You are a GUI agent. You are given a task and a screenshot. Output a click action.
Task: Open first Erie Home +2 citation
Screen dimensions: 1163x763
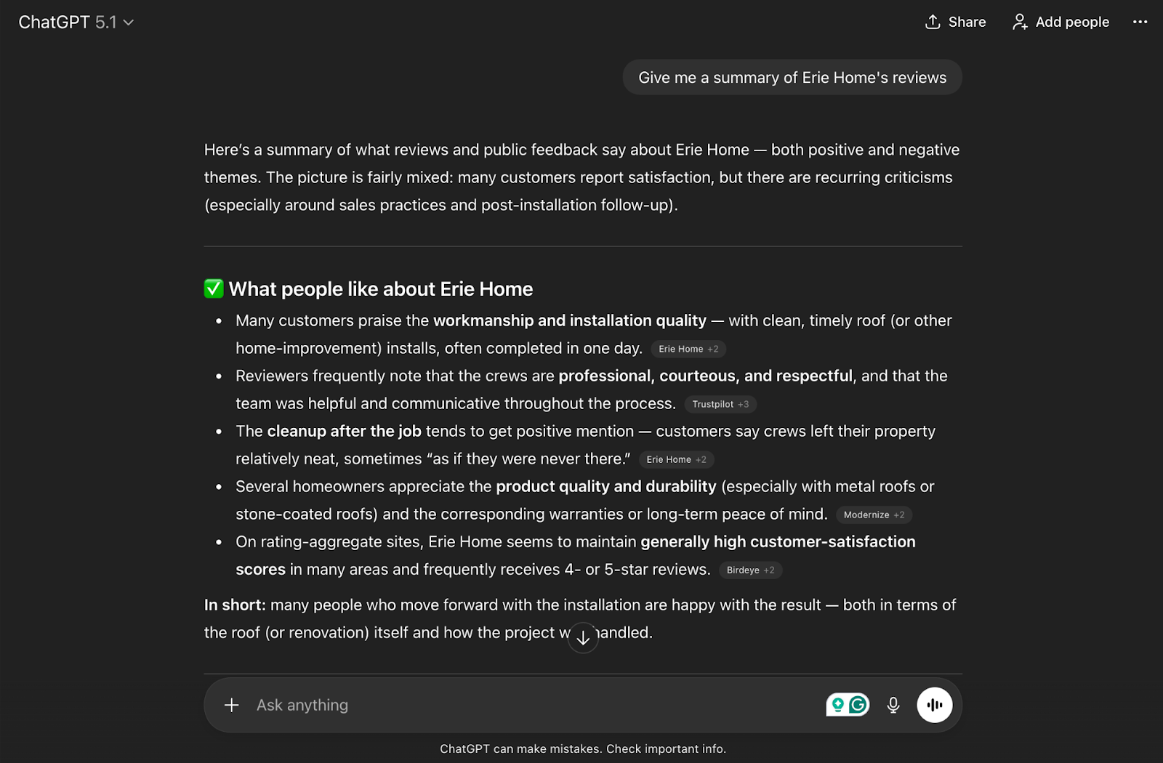pos(688,349)
